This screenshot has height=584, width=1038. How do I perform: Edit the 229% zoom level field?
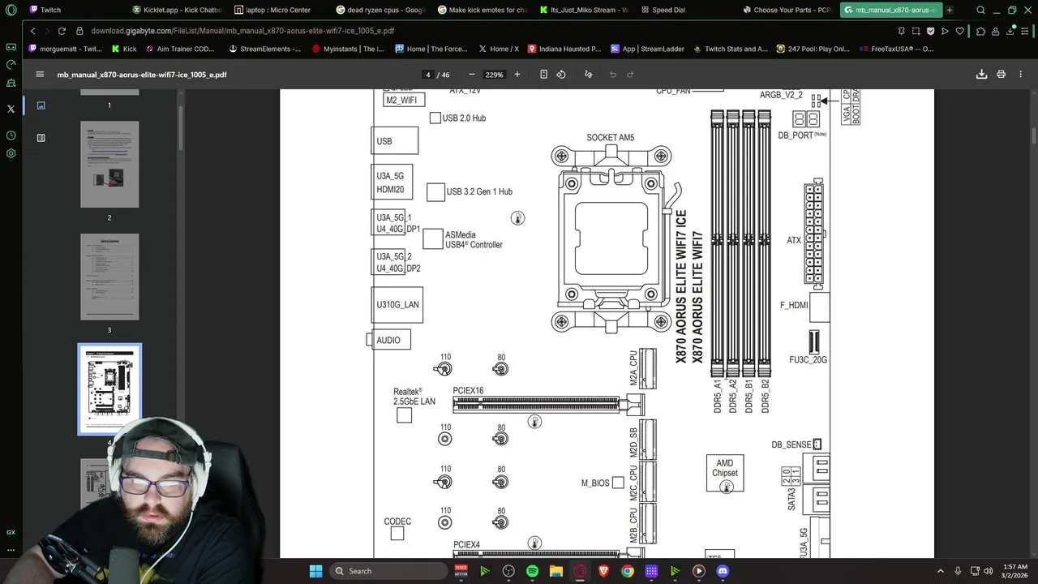pyautogui.click(x=494, y=75)
